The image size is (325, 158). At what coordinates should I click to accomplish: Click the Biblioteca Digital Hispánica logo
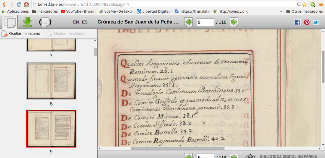click(x=282, y=156)
